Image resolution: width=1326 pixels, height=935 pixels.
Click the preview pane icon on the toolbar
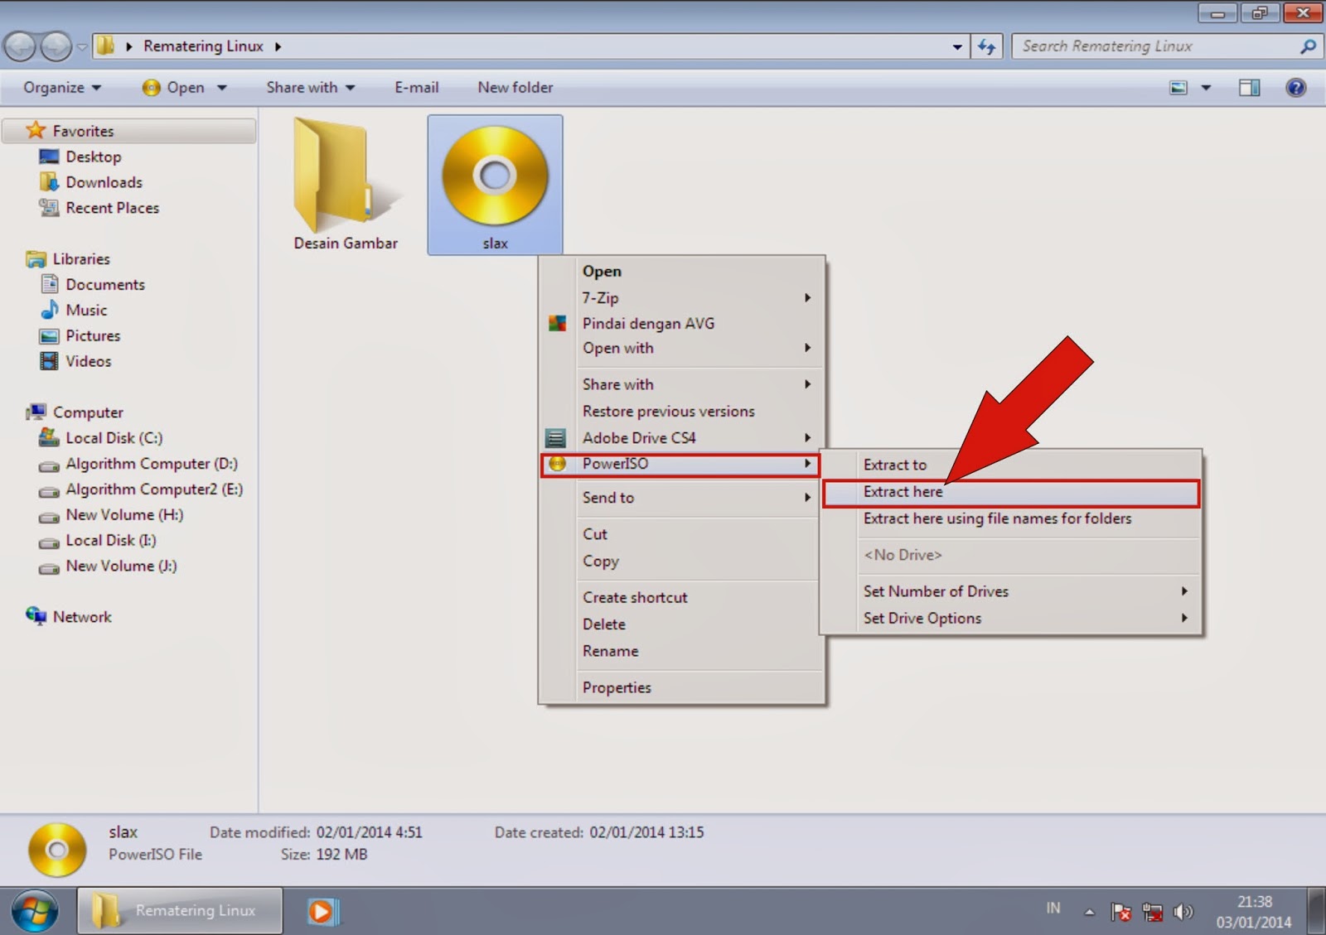pos(1249,87)
